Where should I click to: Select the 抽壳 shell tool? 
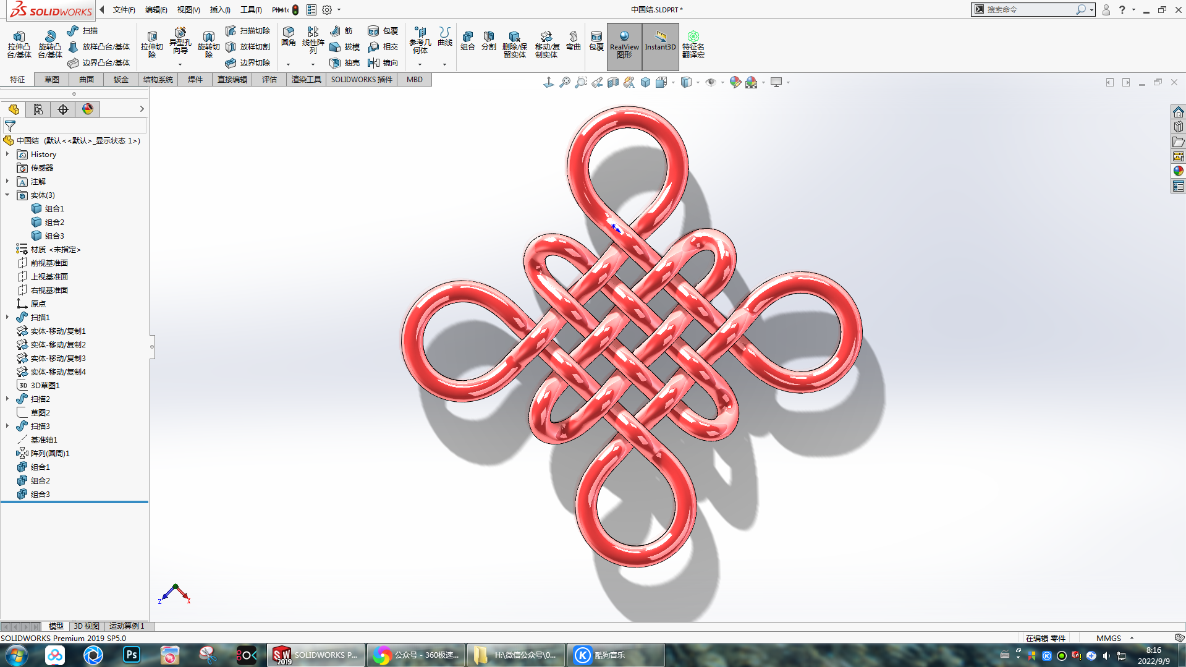[345, 62]
